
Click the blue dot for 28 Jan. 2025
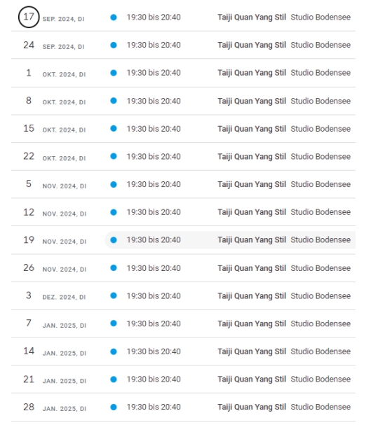click(x=114, y=407)
